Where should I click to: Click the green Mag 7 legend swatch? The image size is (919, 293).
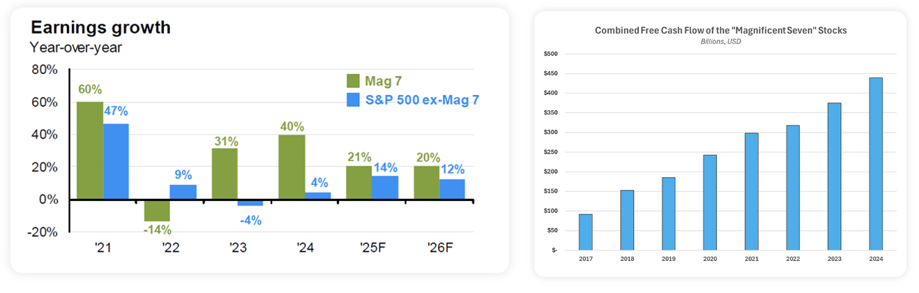353,81
